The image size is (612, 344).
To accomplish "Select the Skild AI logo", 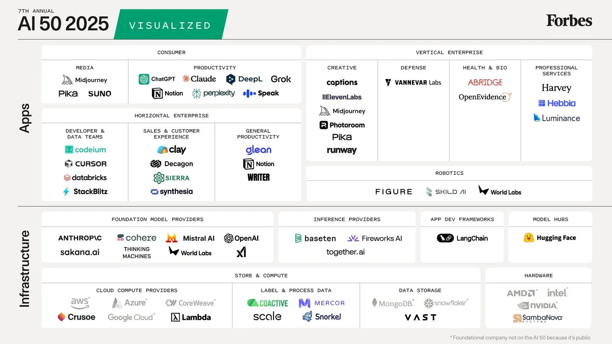I will click(x=446, y=192).
